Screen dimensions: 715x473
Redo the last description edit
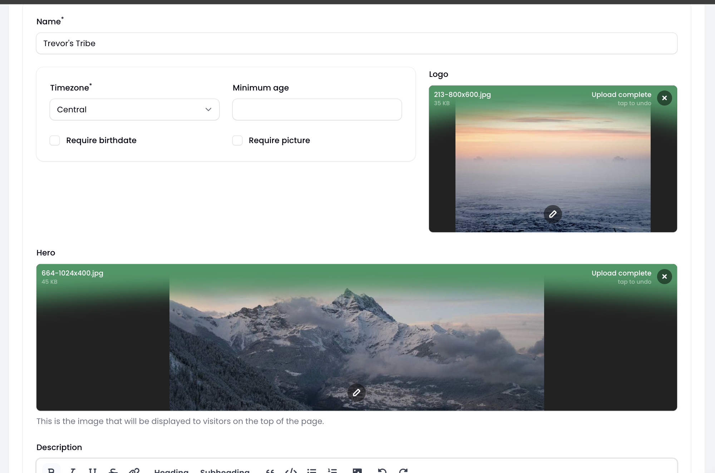[403, 470]
